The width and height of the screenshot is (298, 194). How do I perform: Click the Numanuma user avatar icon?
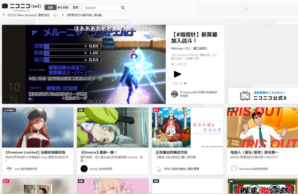234,169
